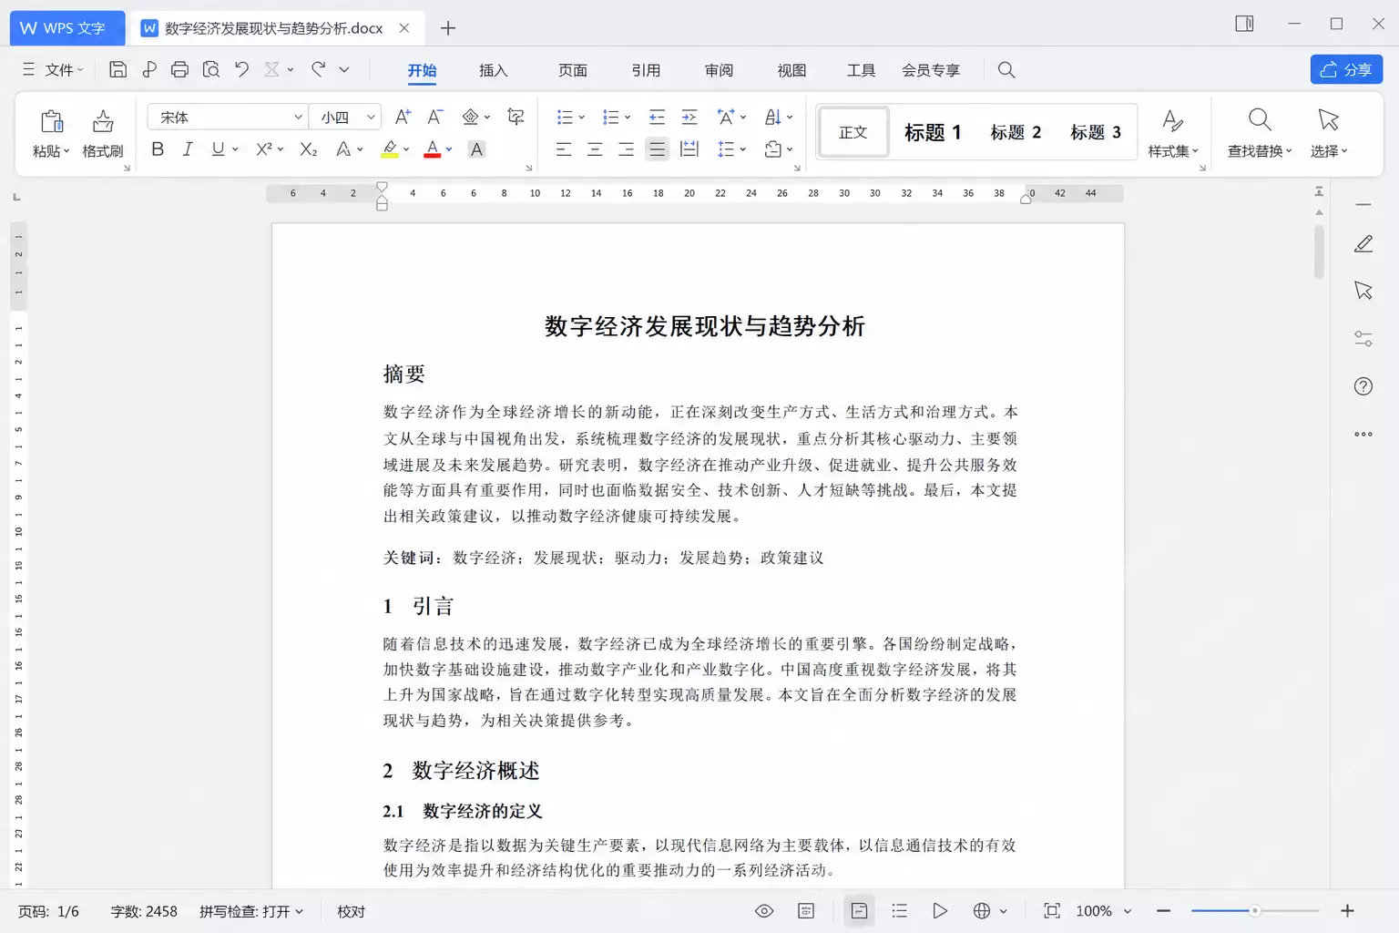The width and height of the screenshot is (1399, 933).
Task: Undo the last action
Action: point(241,69)
